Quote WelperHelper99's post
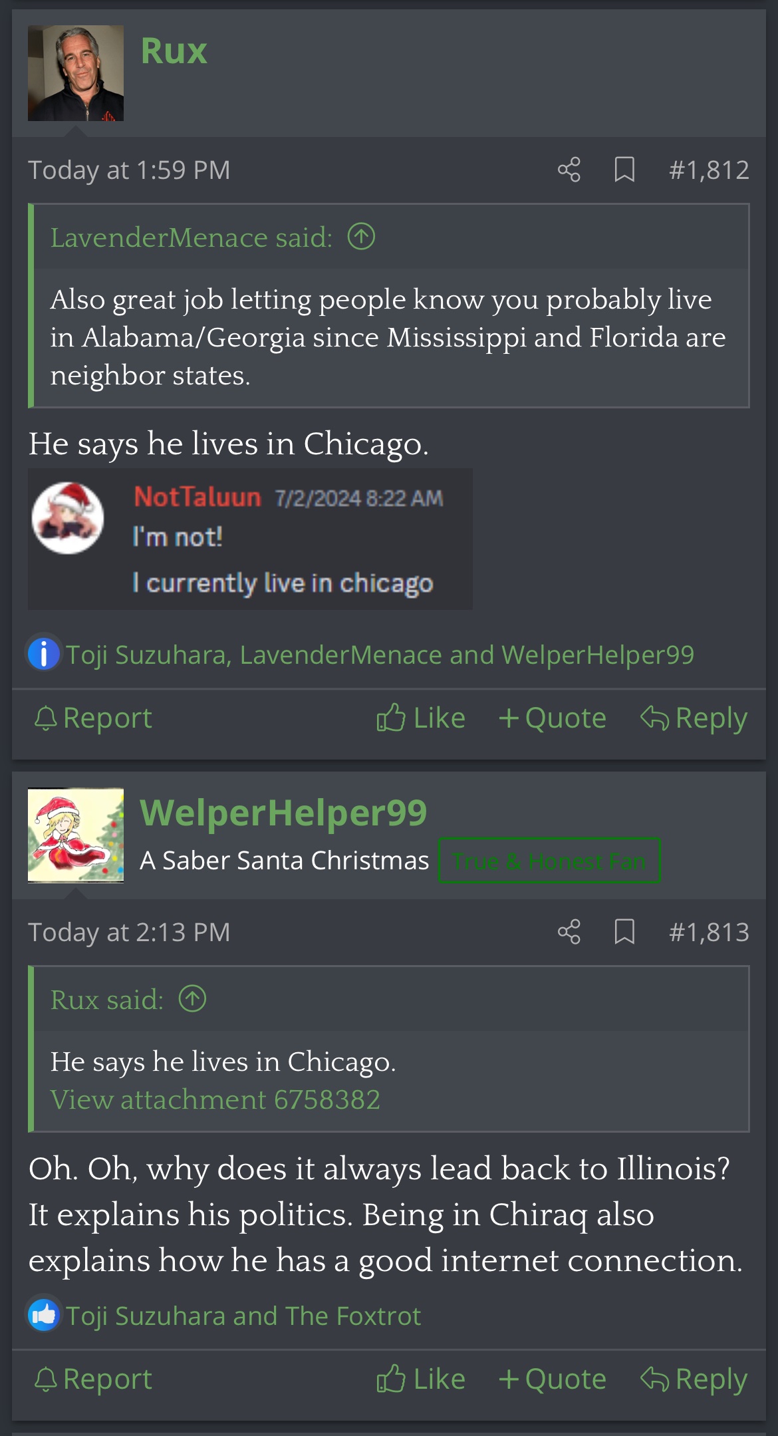The width and height of the screenshot is (778, 1436). point(552,1379)
